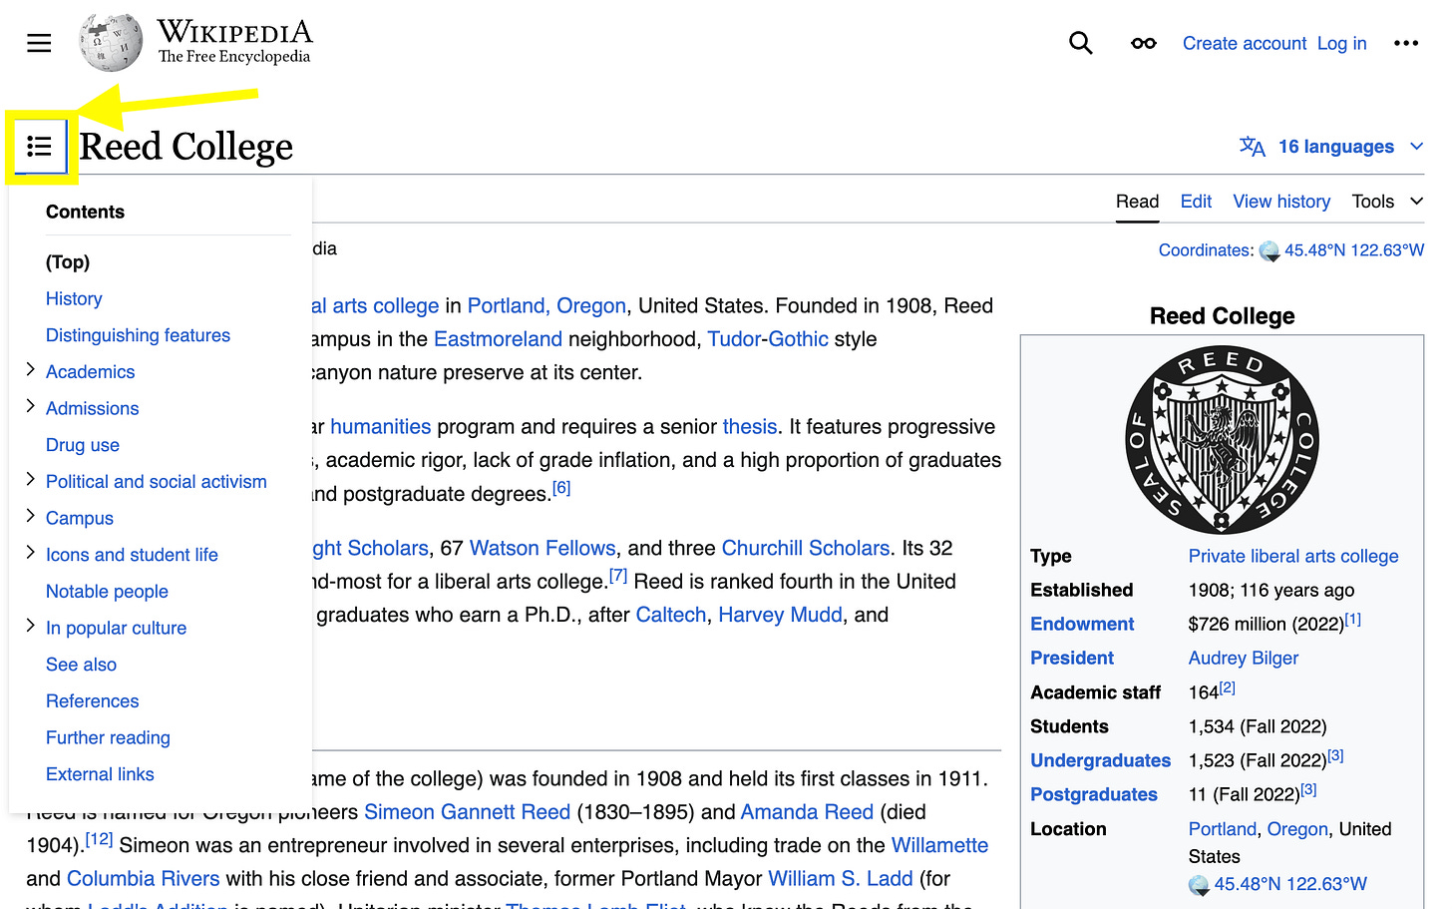Open the Harvey Mudd link
This screenshot has height=909, width=1452.
click(x=780, y=615)
